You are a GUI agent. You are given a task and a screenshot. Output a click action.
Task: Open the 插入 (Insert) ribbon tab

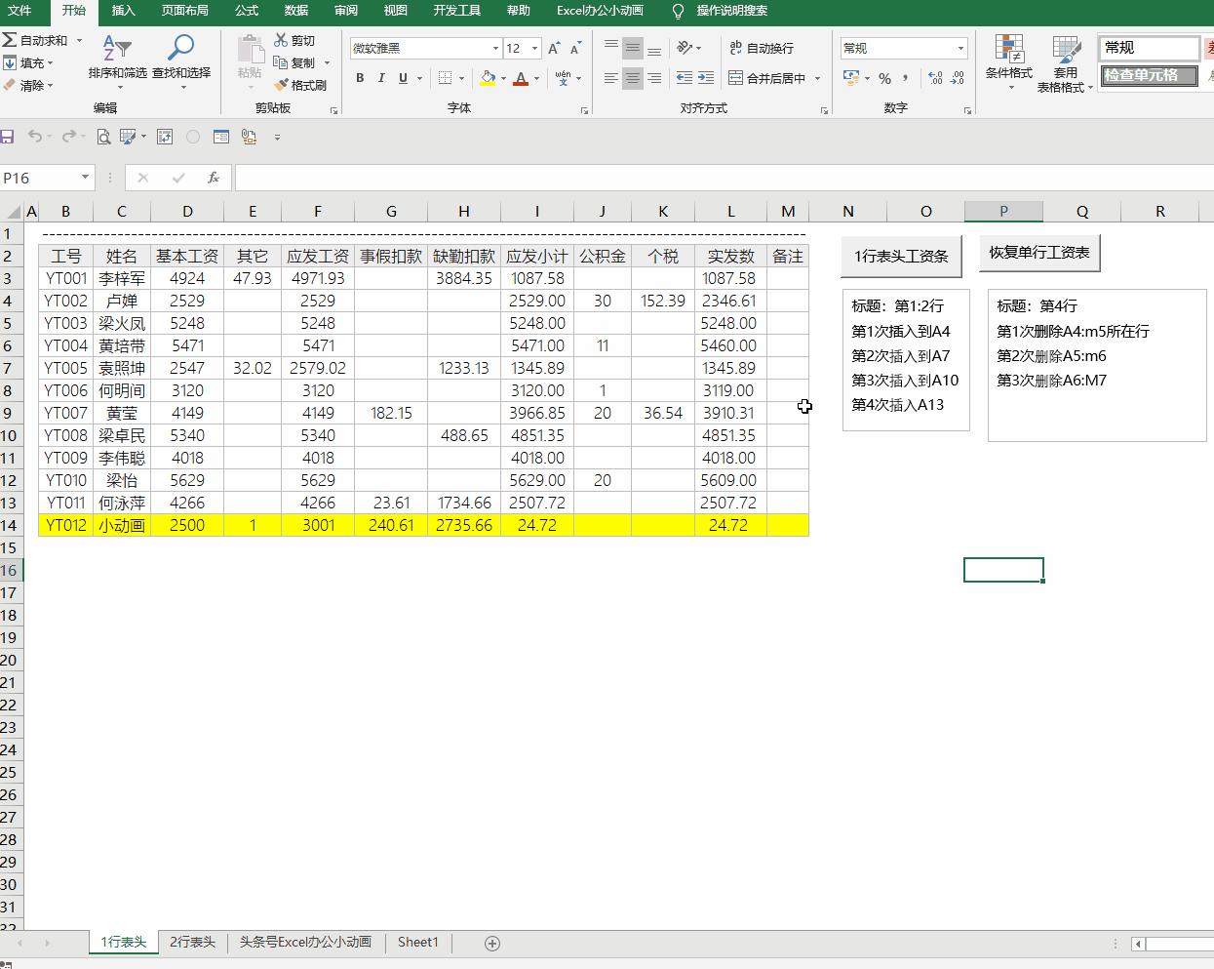pyautogui.click(x=124, y=11)
